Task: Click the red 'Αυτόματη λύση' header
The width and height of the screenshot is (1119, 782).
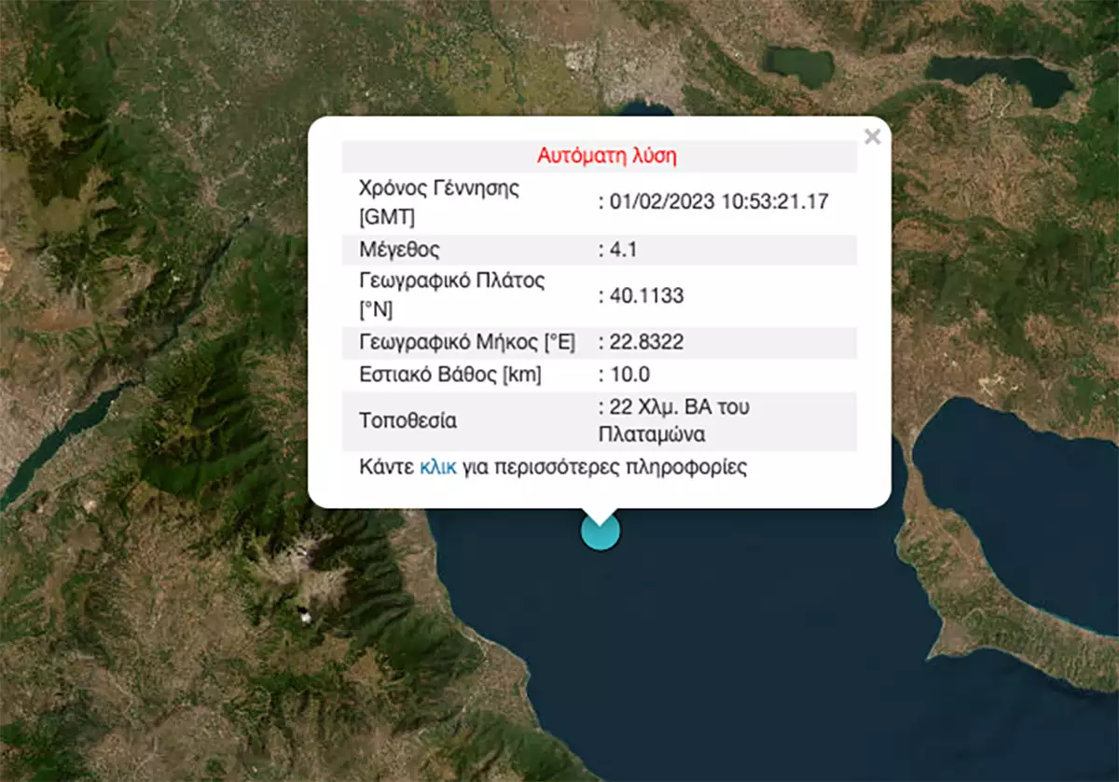Action: [606, 156]
